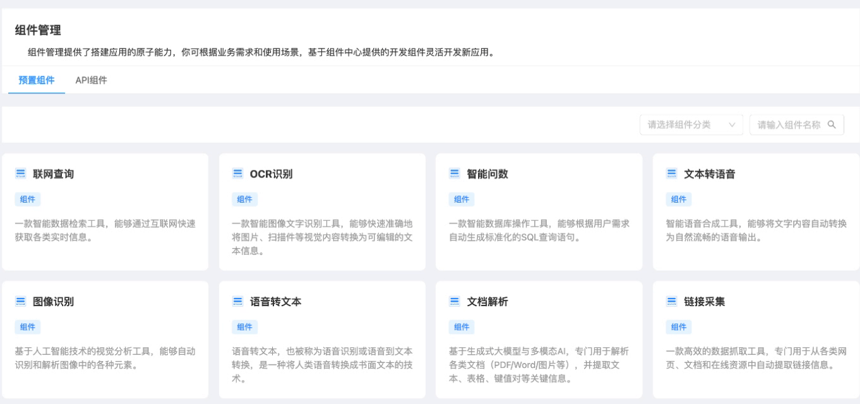This screenshot has width=860, height=404.
Task: Select the 智能问数 card description text
Action: point(539,230)
